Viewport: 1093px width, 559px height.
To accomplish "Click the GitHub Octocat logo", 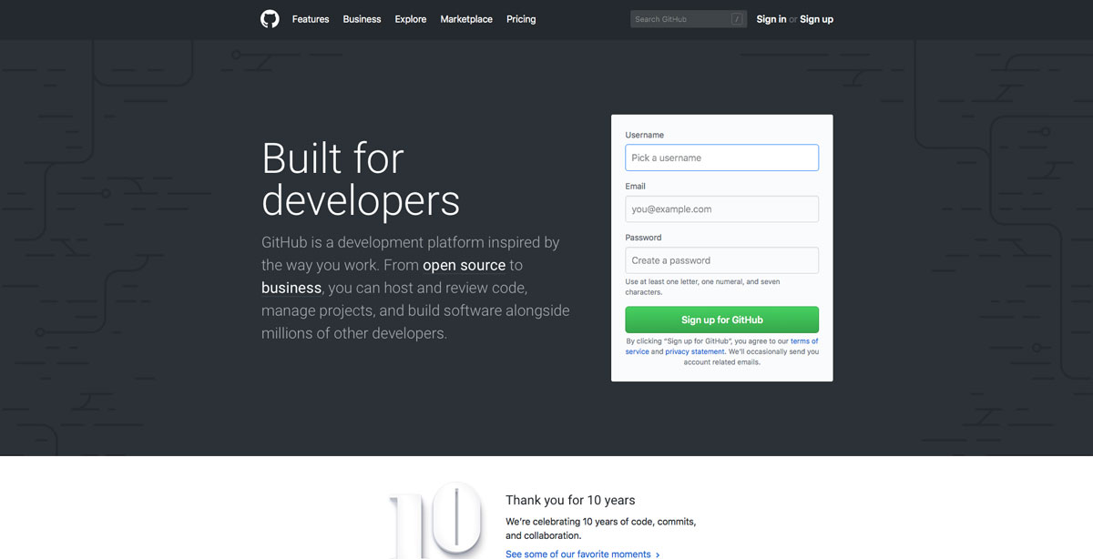I will [x=270, y=19].
